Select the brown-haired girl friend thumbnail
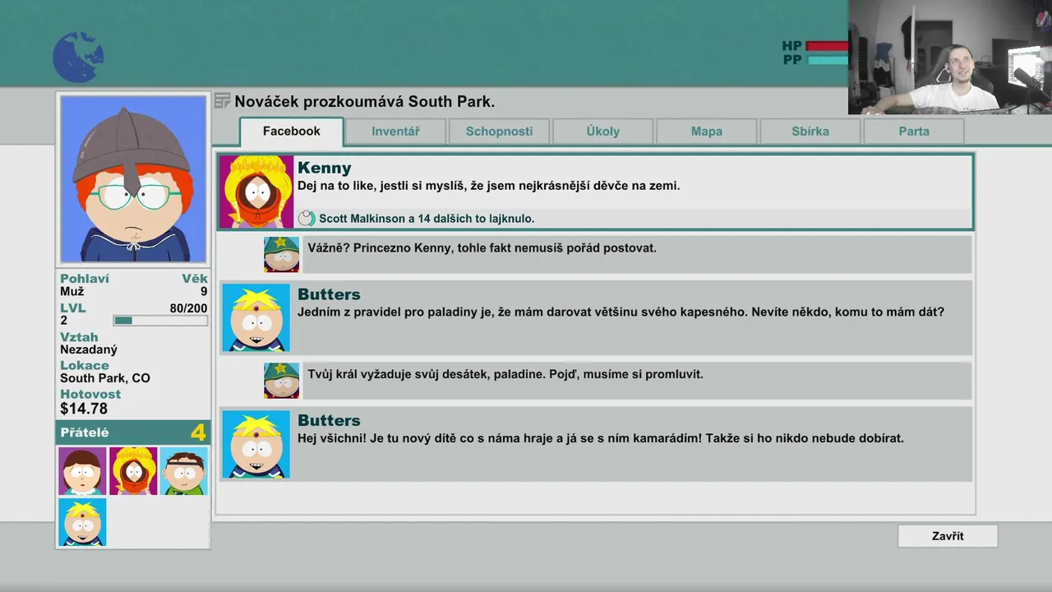The image size is (1052, 592). (82, 471)
